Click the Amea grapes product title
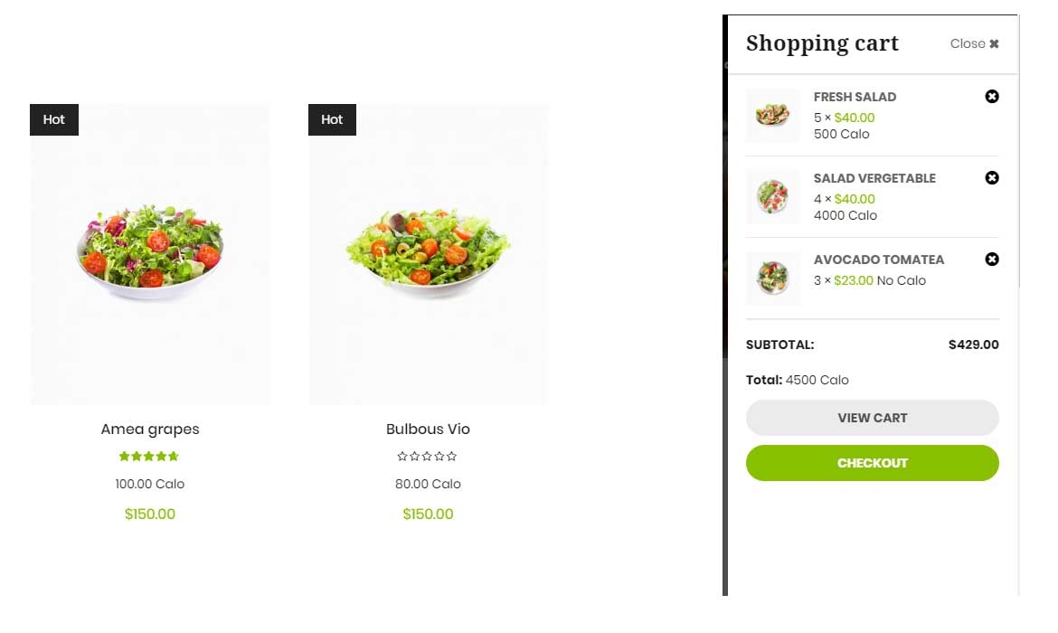 coord(150,430)
